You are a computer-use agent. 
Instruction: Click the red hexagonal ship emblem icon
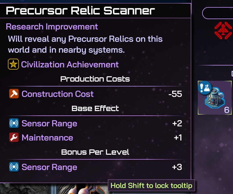point(223,31)
